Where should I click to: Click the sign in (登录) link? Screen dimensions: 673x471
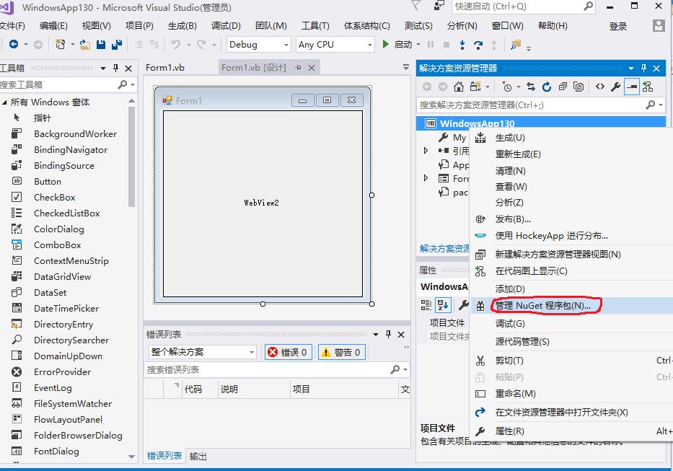pos(618,26)
